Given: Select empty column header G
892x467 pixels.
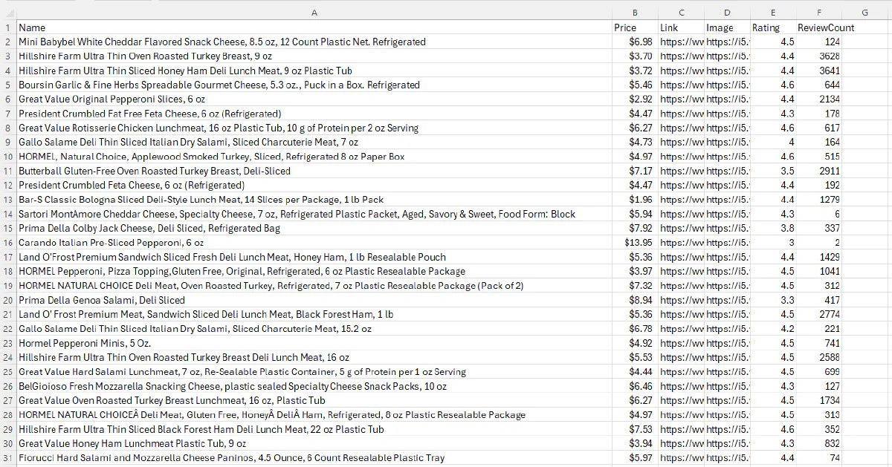Looking at the screenshot, I should click(x=864, y=12).
